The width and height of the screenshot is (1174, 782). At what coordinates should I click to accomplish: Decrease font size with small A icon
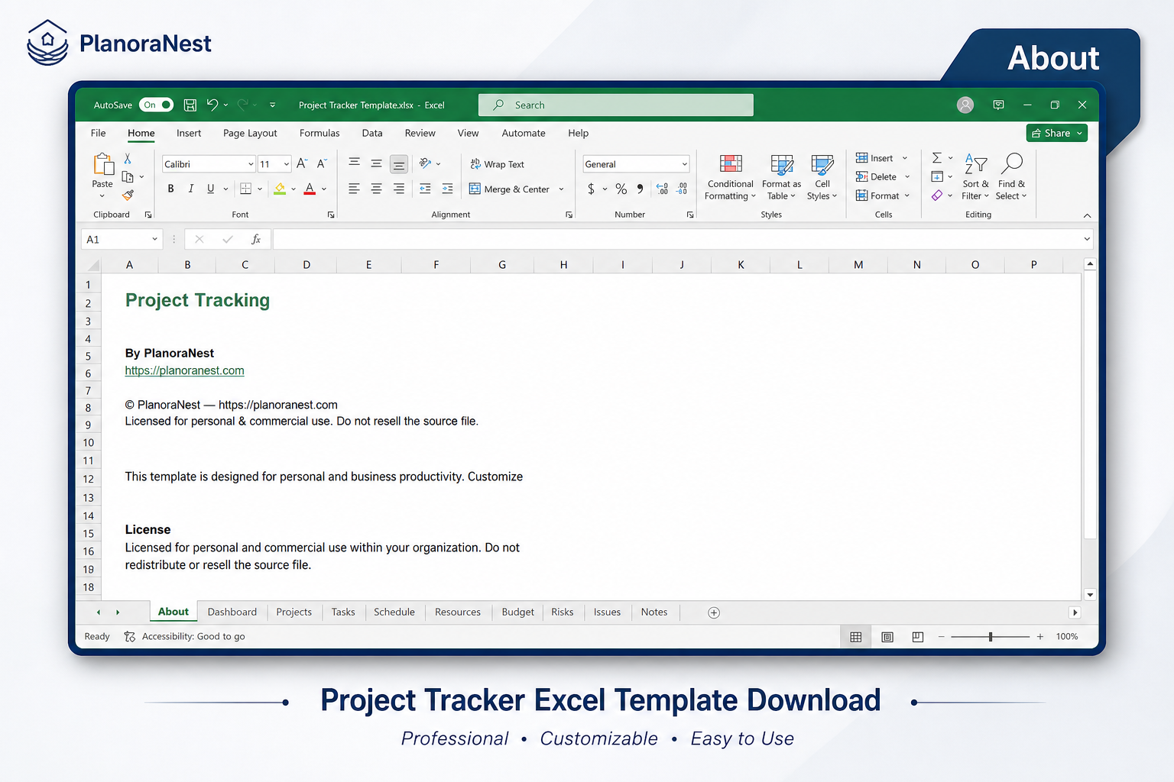[x=322, y=163]
